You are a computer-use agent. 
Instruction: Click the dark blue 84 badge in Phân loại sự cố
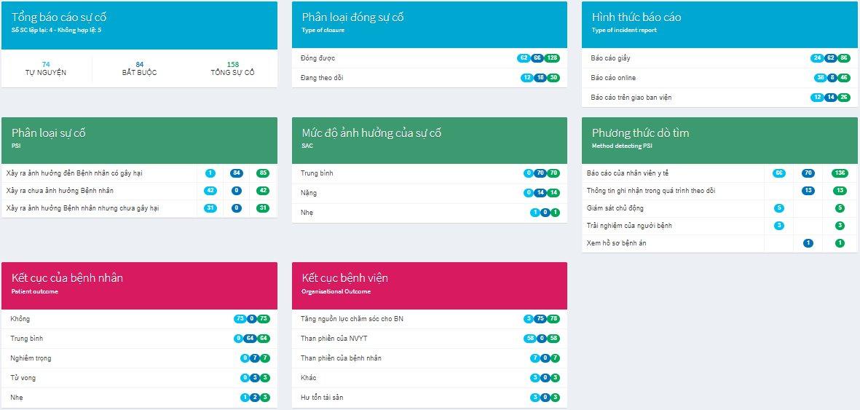tap(236, 173)
